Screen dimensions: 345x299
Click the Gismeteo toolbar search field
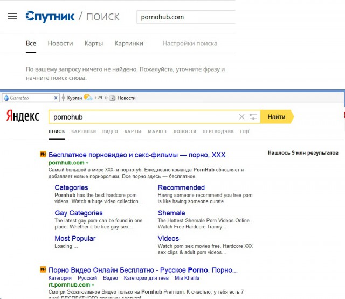[x=31, y=98]
